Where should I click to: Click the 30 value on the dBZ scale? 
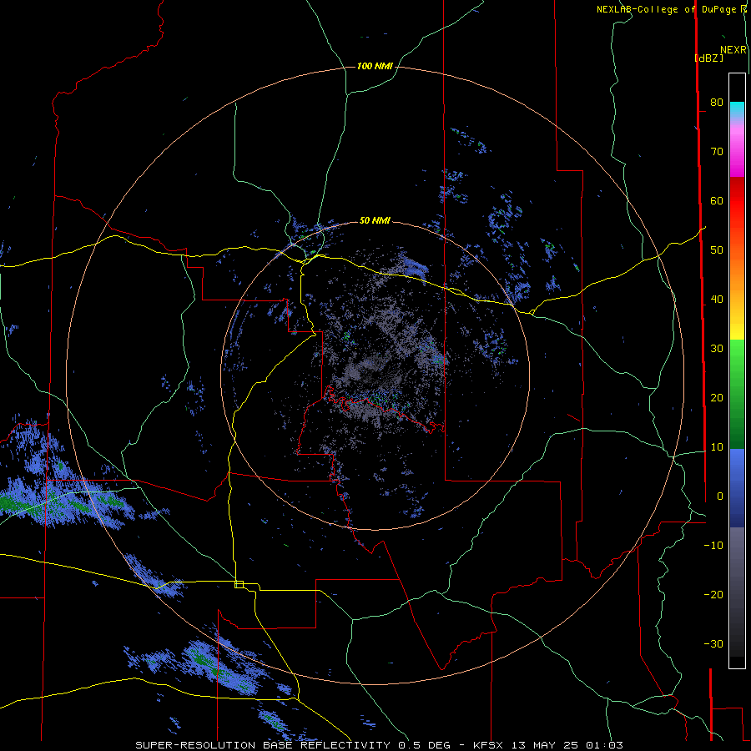pos(717,349)
